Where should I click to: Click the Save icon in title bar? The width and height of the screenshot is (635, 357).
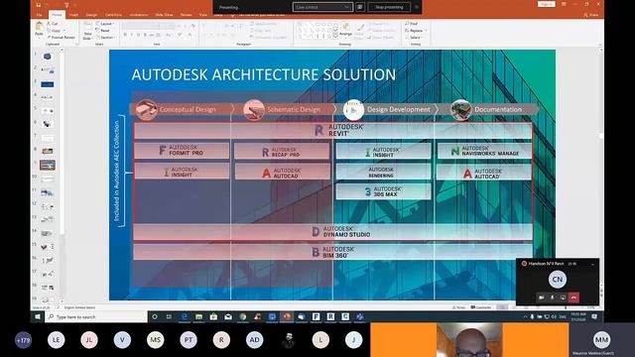pyautogui.click(x=38, y=5)
